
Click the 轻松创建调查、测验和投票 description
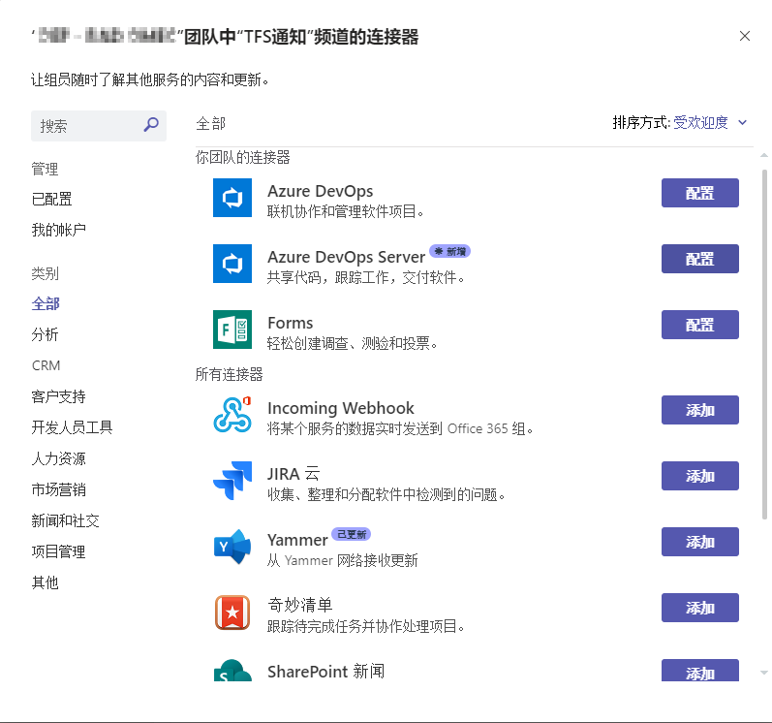(x=352, y=343)
